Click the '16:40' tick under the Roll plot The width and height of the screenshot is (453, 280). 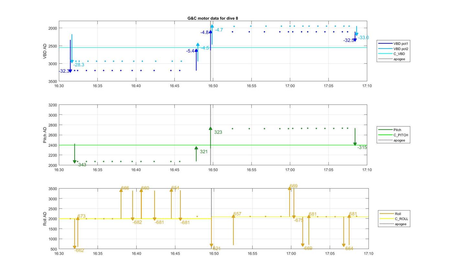[x=136, y=254]
